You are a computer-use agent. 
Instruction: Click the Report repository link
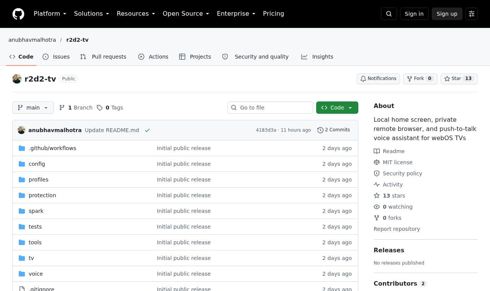tap(397, 229)
